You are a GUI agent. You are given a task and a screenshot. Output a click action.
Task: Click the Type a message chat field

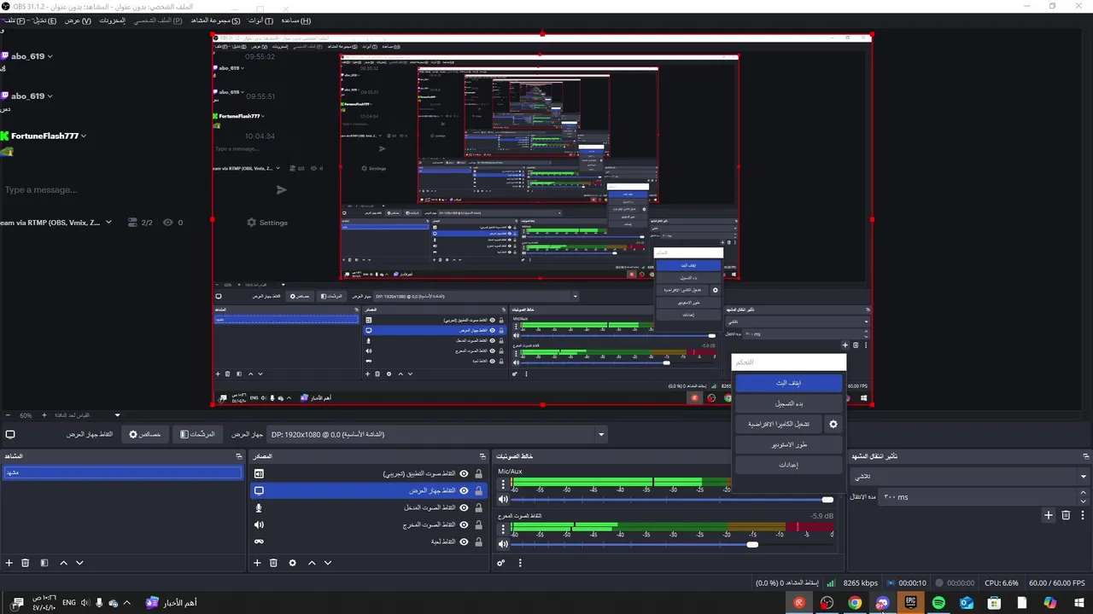(x=41, y=189)
